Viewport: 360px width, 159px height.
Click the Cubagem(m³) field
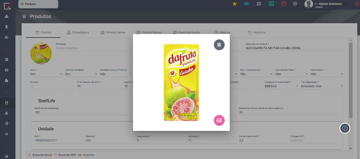coord(315,140)
